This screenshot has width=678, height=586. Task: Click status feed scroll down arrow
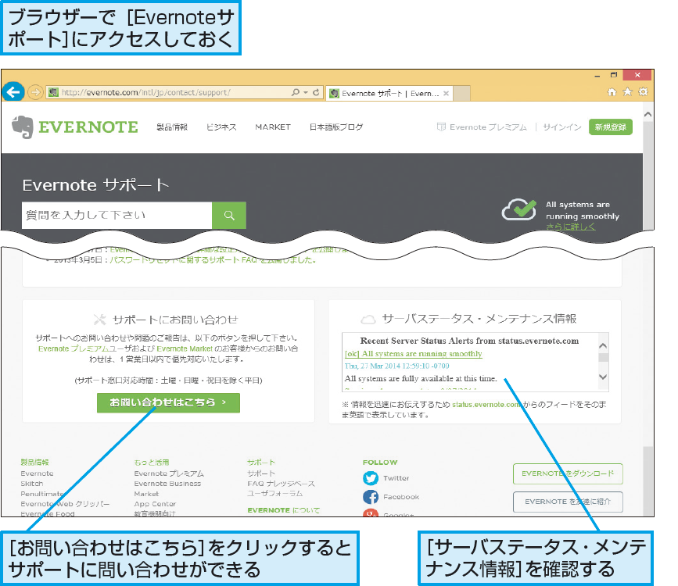pos(603,377)
